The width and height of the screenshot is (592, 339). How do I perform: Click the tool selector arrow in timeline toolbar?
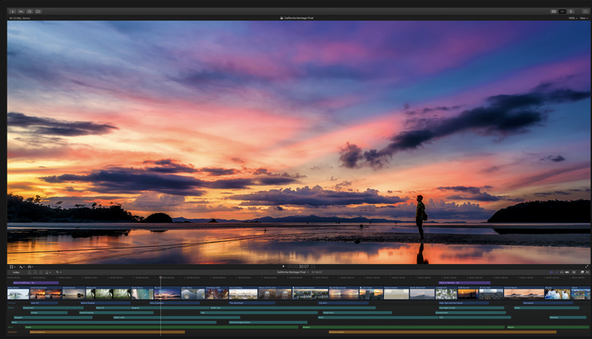pos(58,272)
